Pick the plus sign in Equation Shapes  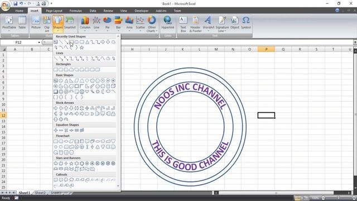tap(56, 130)
